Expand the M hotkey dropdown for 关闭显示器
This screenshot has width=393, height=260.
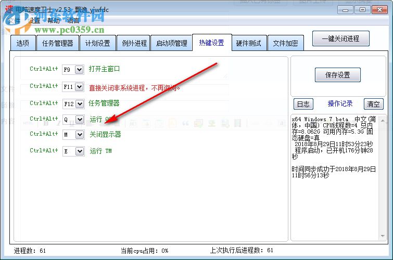tap(80, 135)
